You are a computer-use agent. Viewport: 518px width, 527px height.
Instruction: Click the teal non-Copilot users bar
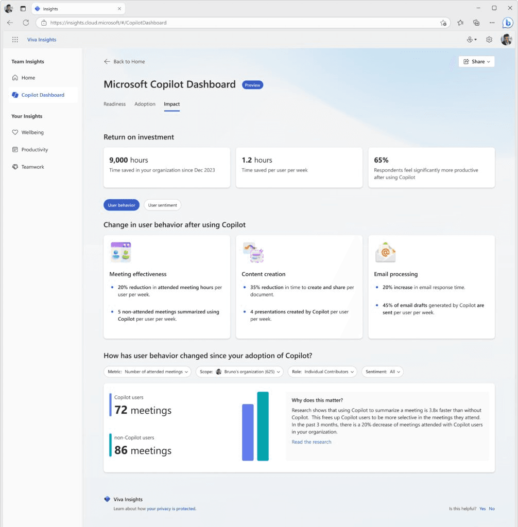[x=263, y=426]
